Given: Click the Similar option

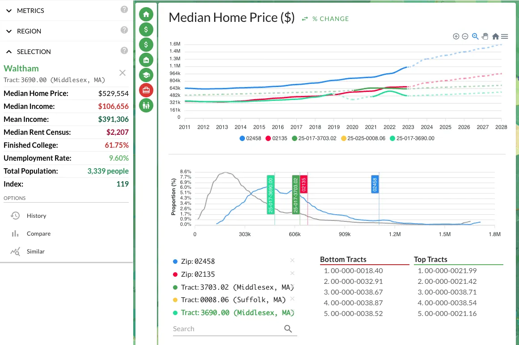Looking at the screenshot, I should point(35,251).
